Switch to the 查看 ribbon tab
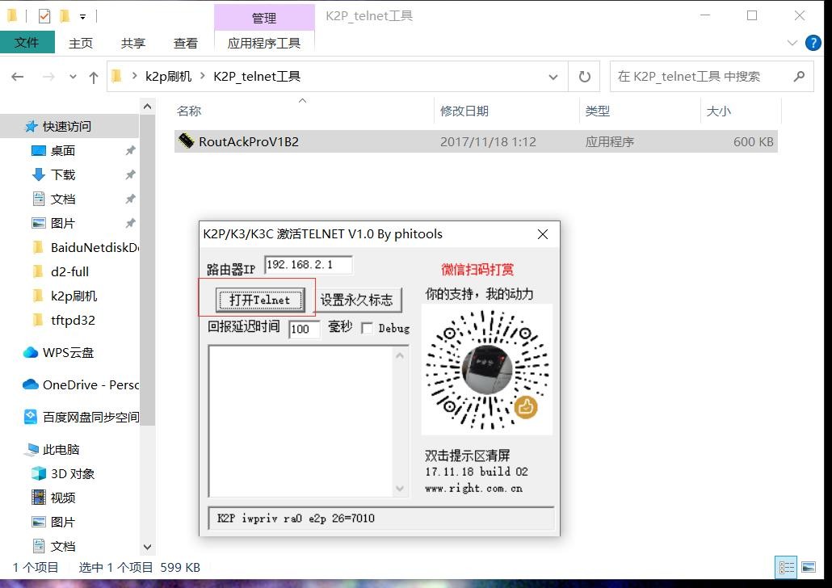832x588 pixels. coord(185,43)
